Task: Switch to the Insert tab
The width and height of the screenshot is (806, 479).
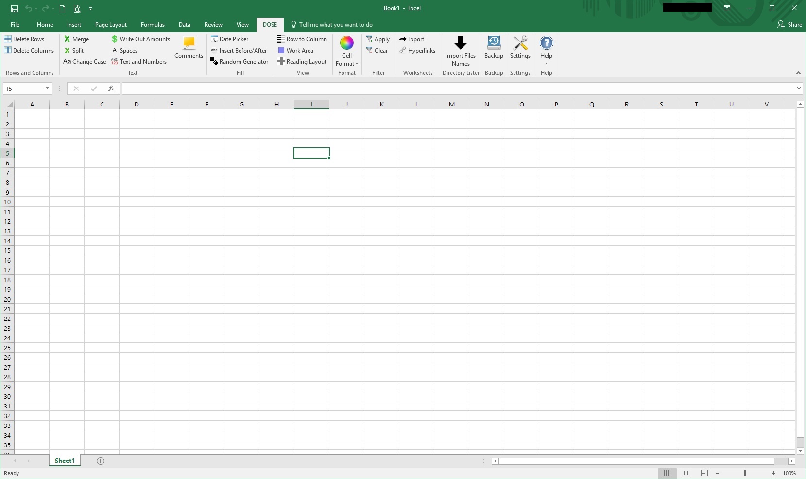Action: [x=74, y=24]
